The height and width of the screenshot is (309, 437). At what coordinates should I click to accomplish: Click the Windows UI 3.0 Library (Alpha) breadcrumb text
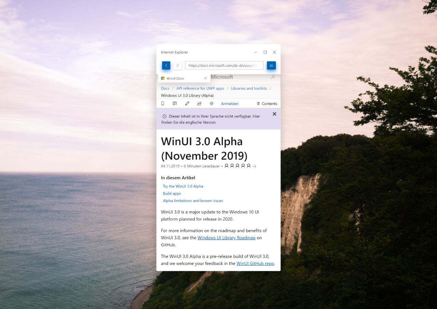click(x=187, y=96)
